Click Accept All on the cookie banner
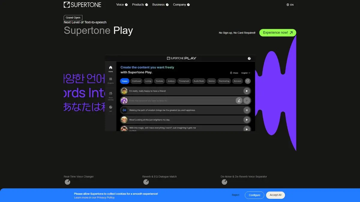The image size is (360, 202). coord(275,195)
